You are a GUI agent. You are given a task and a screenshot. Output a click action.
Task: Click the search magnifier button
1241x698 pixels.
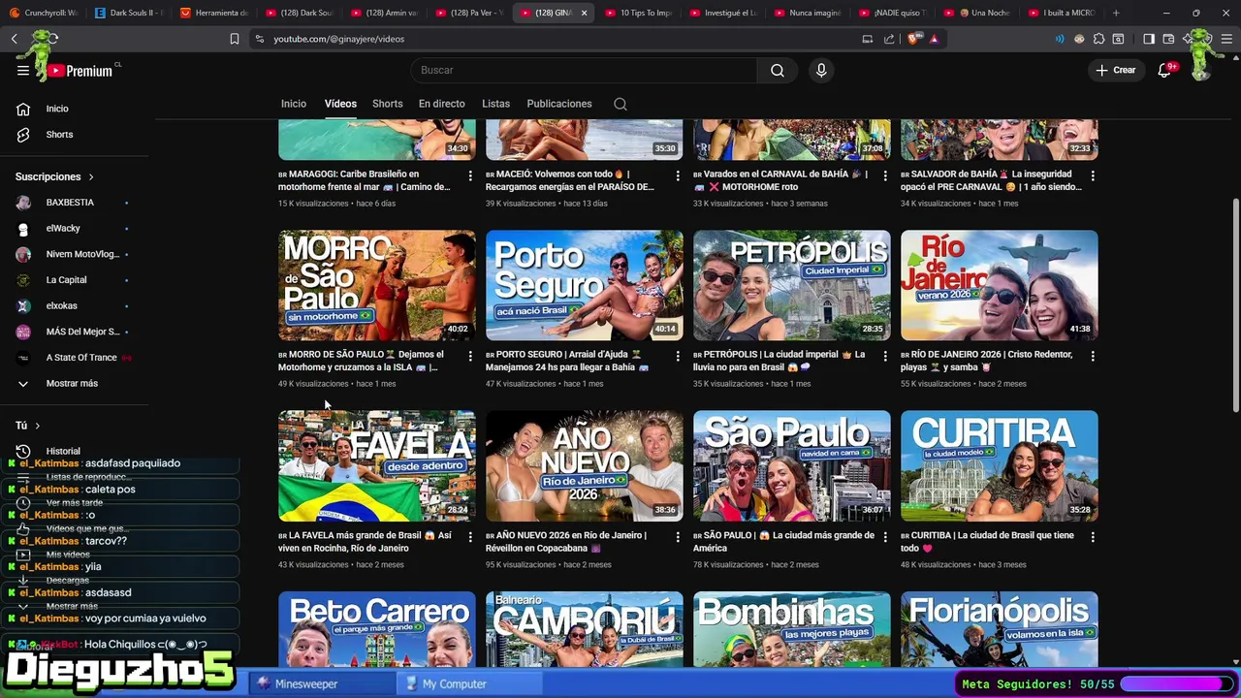[778, 70]
